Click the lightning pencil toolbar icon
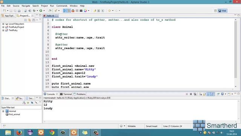This screenshot has height=136, width=241. coord(95,11)
